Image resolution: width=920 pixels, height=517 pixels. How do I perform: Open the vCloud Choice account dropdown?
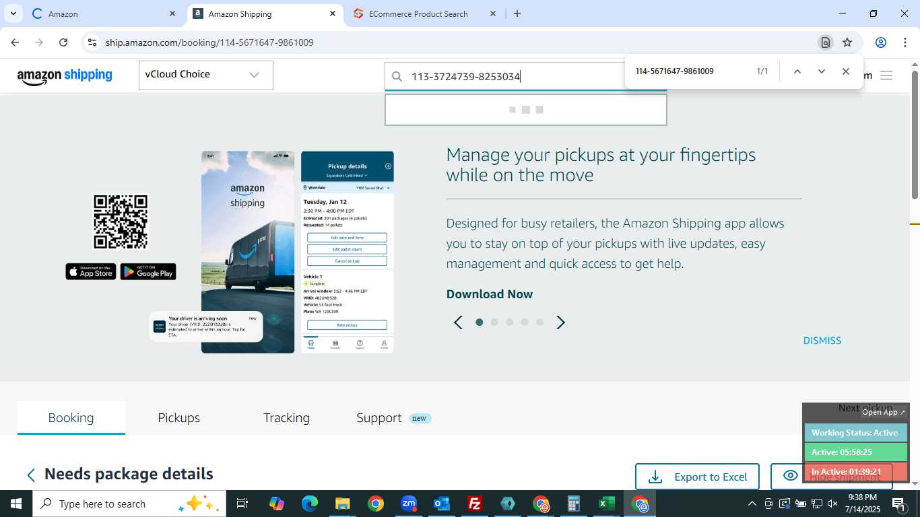point(206,75)
